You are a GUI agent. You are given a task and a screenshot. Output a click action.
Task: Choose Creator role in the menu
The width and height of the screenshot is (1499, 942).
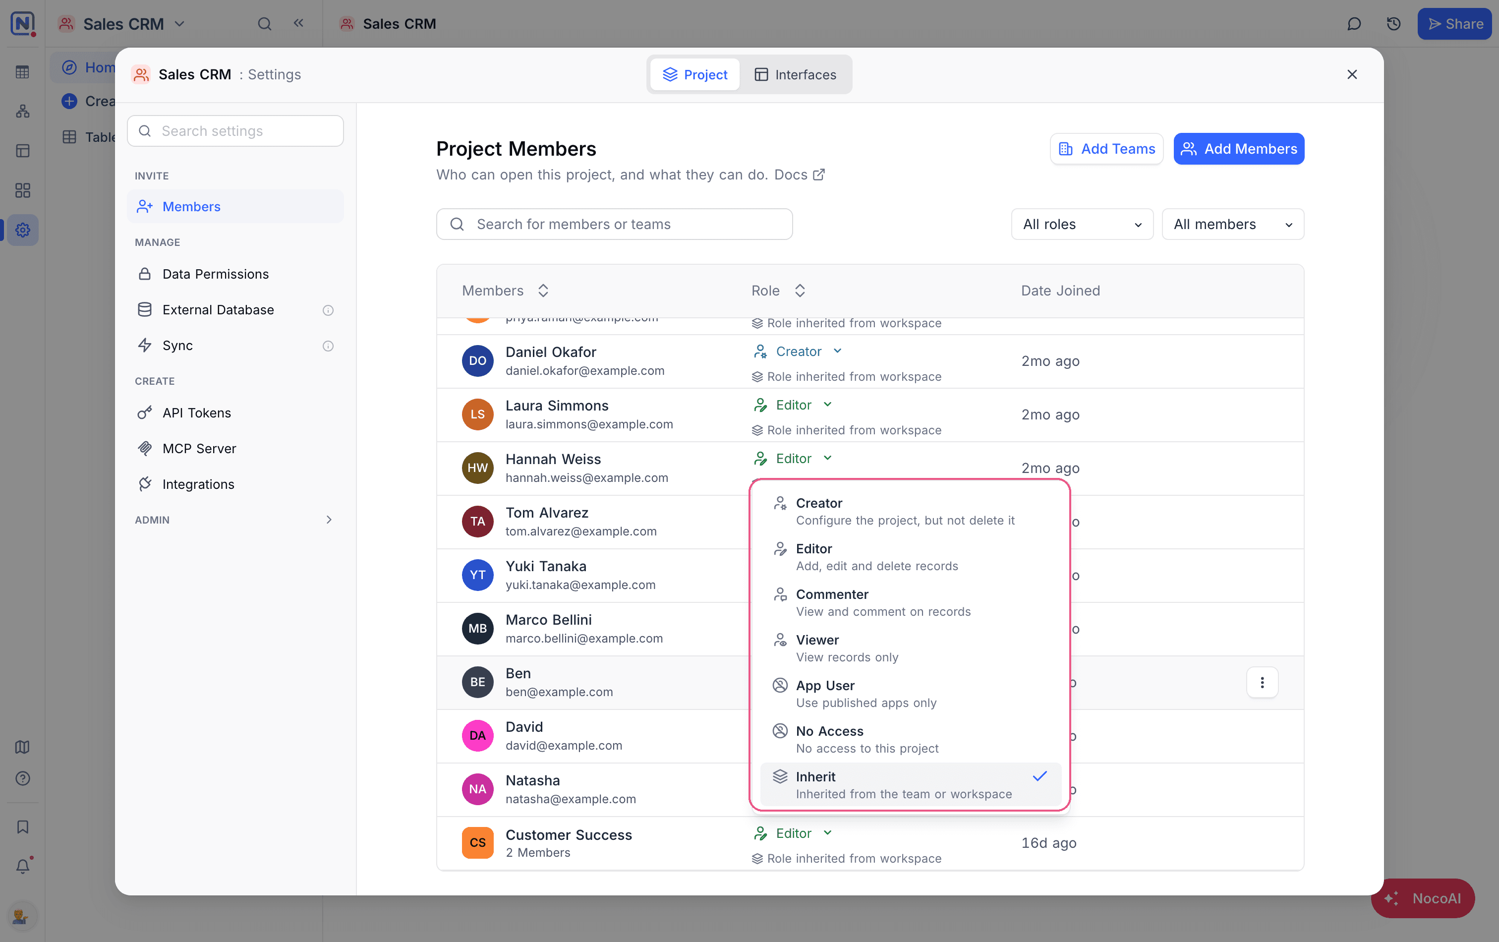click(910, 511)
